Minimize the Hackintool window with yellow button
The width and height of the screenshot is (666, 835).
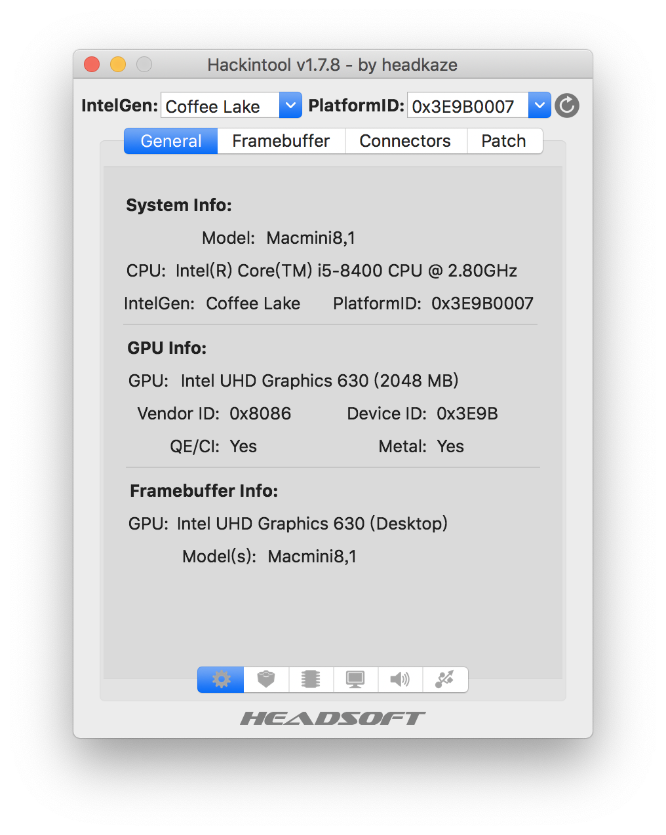(x=118, y=64)
